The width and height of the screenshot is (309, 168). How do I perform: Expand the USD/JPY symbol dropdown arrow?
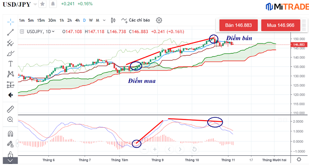(35, 5)
